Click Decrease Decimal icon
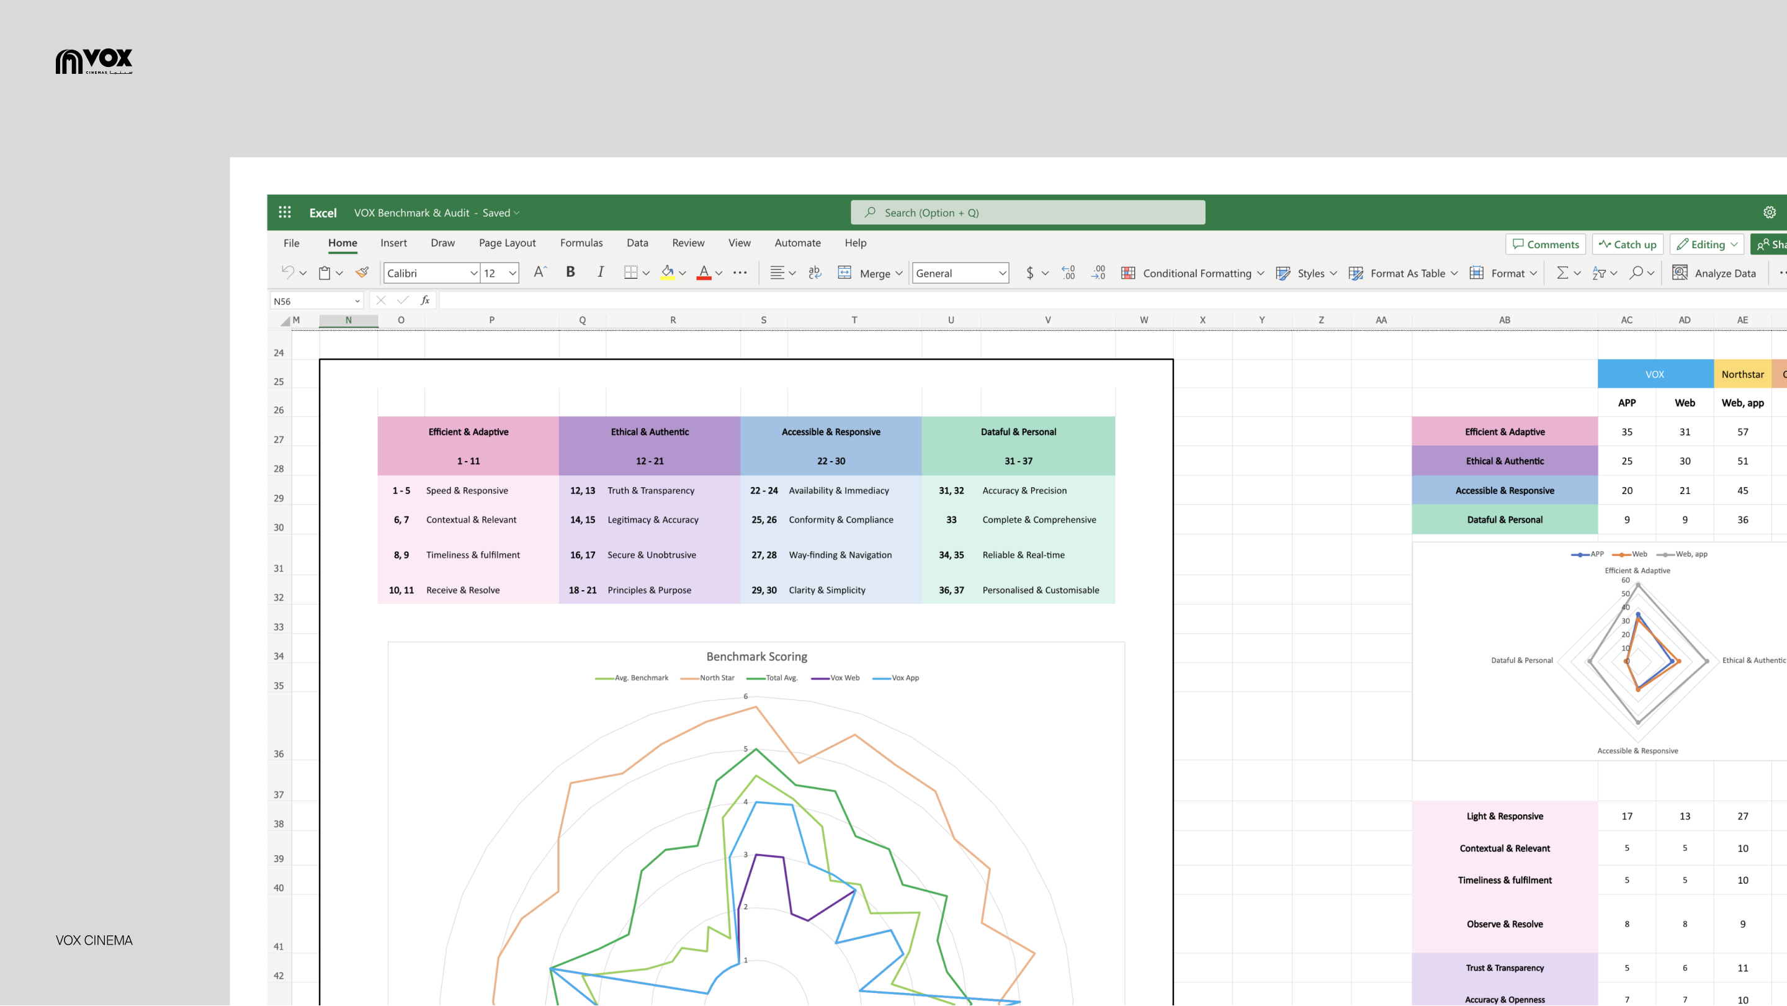 1098,272
